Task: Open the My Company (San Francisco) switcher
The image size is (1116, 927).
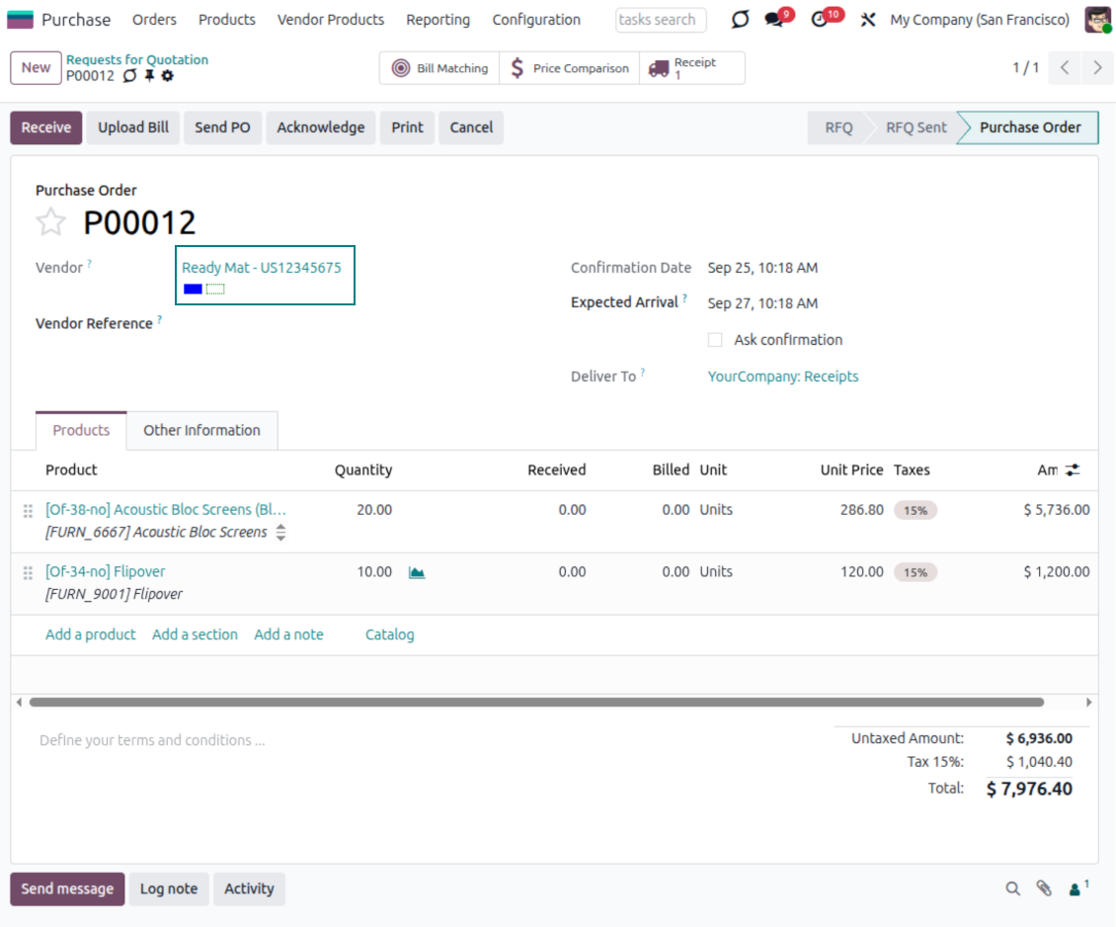Action: (x=979, y=20)
